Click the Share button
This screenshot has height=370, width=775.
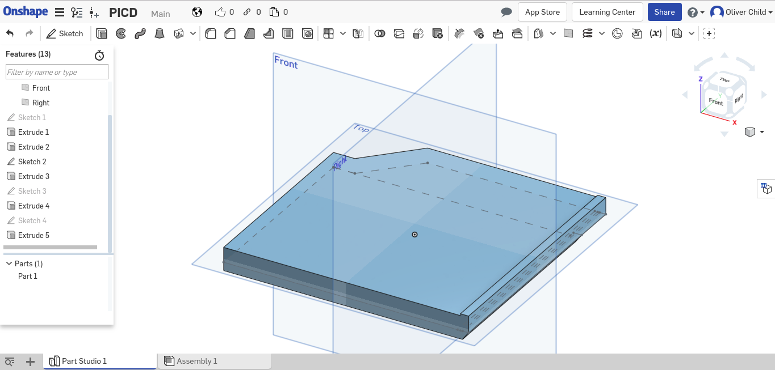tap(664, 11)
